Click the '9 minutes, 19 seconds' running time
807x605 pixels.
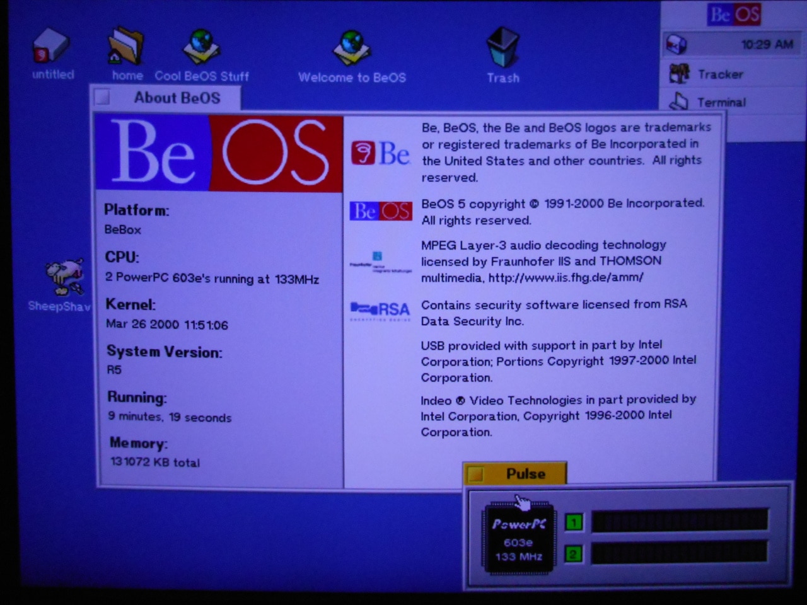coord(170,417)
